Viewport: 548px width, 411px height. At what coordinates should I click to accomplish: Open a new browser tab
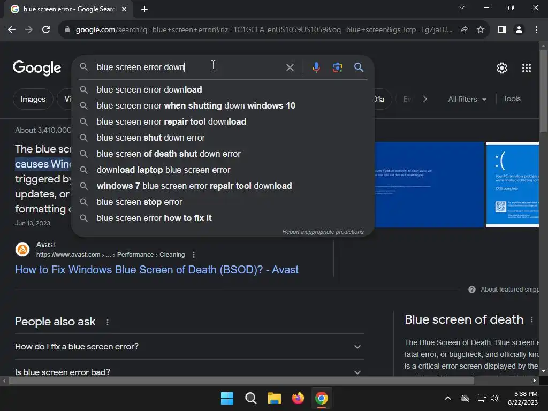144,9
